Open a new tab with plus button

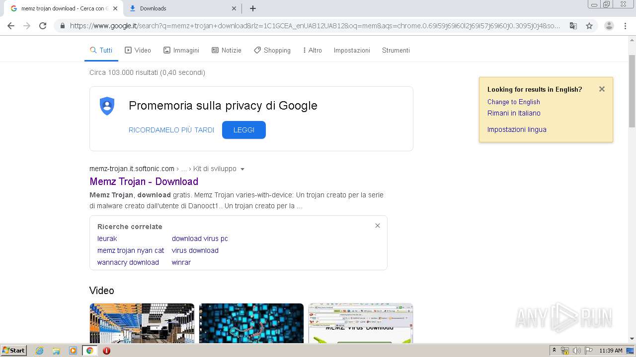click(253, 8)
